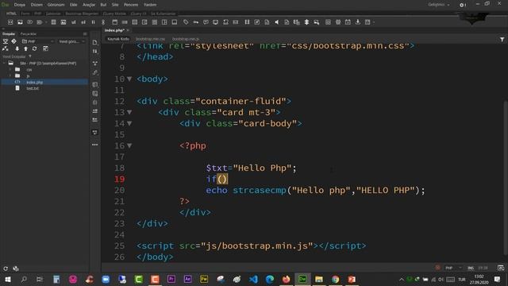Click the get files down arrow icon
This screenshot has width=508, height=286.
tap(17, 48)
